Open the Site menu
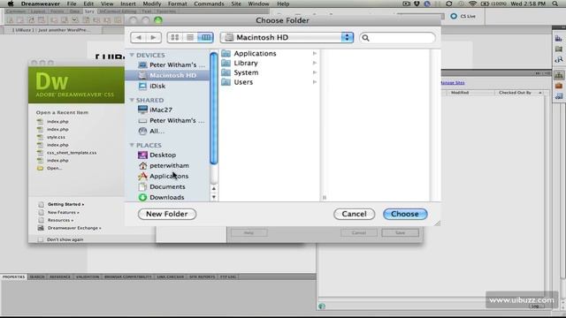The image size is (566, 318). (x=236, y=4)
